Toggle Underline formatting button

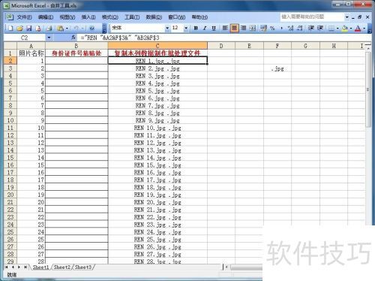(x=214, y=28)
